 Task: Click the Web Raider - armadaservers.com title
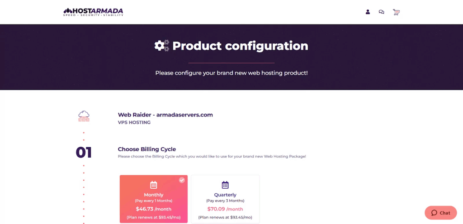pyautogui.click(x=165, y=115)
